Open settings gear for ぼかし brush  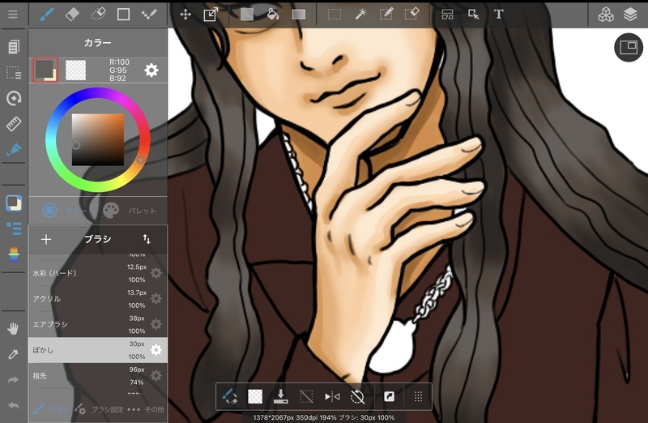pyautogui.click(x=156, y=350)
